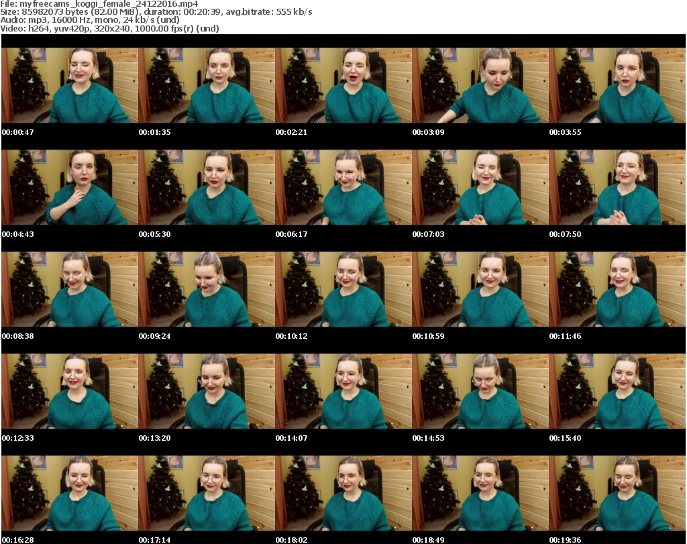Select the thumbnail timestamped 00:03:09

(480, 85)
